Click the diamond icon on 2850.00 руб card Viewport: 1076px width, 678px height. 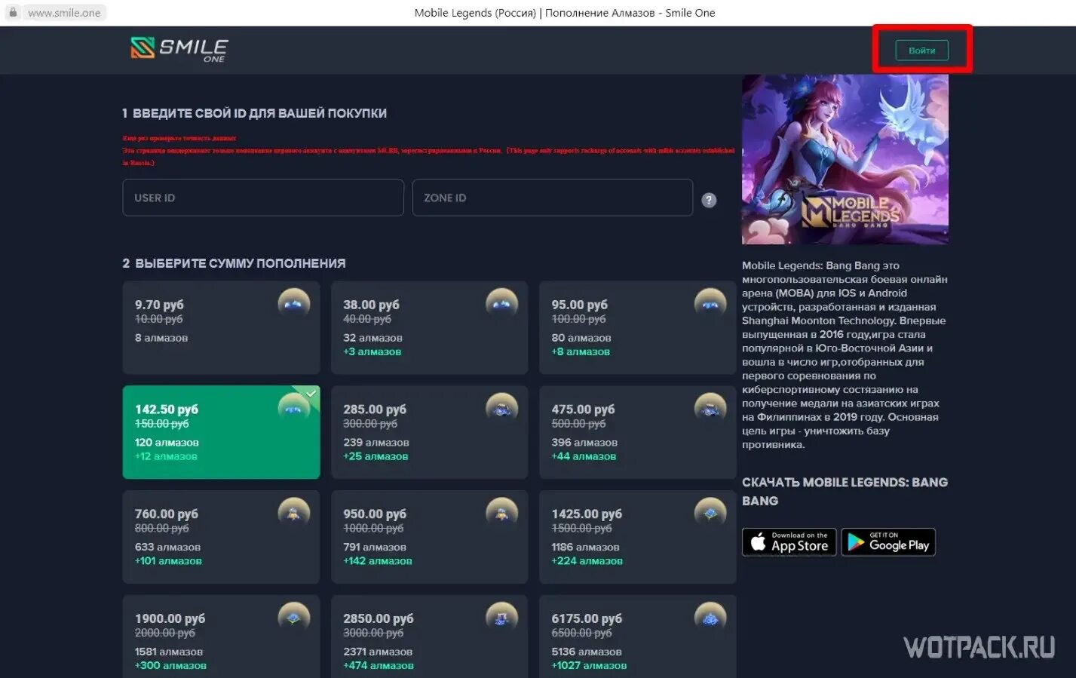point(502,618)
